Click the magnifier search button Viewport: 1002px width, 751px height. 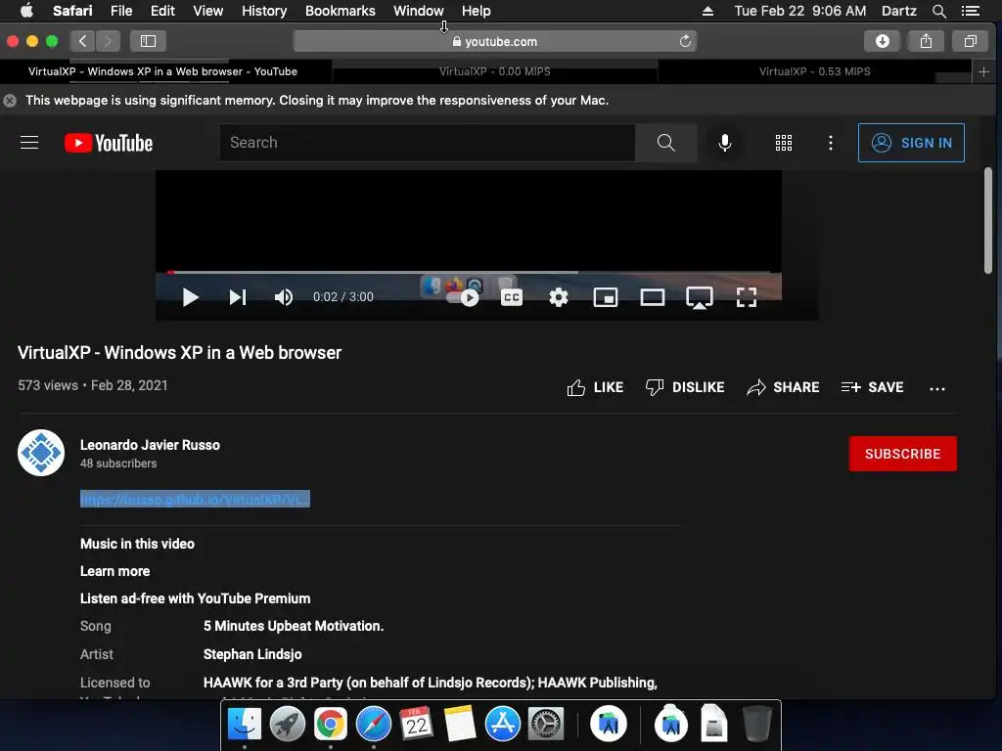pyautogui.click(x=665, y=143)
